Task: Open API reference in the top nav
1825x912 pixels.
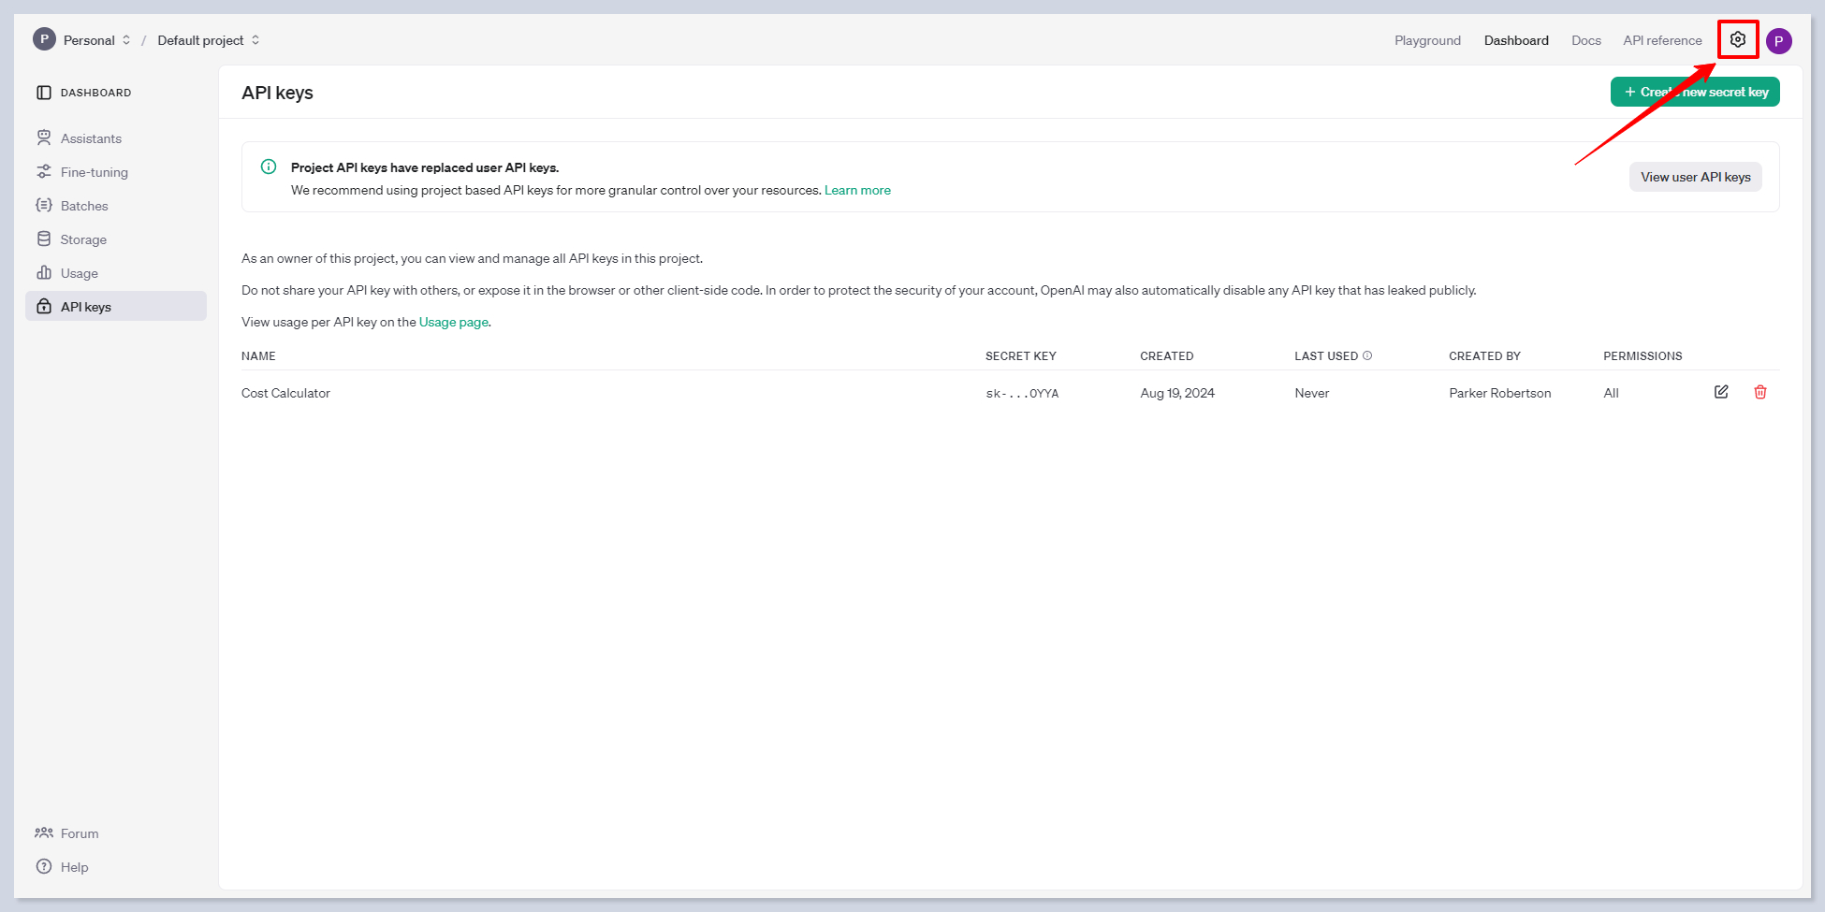Action: [x=1662, y=40]
